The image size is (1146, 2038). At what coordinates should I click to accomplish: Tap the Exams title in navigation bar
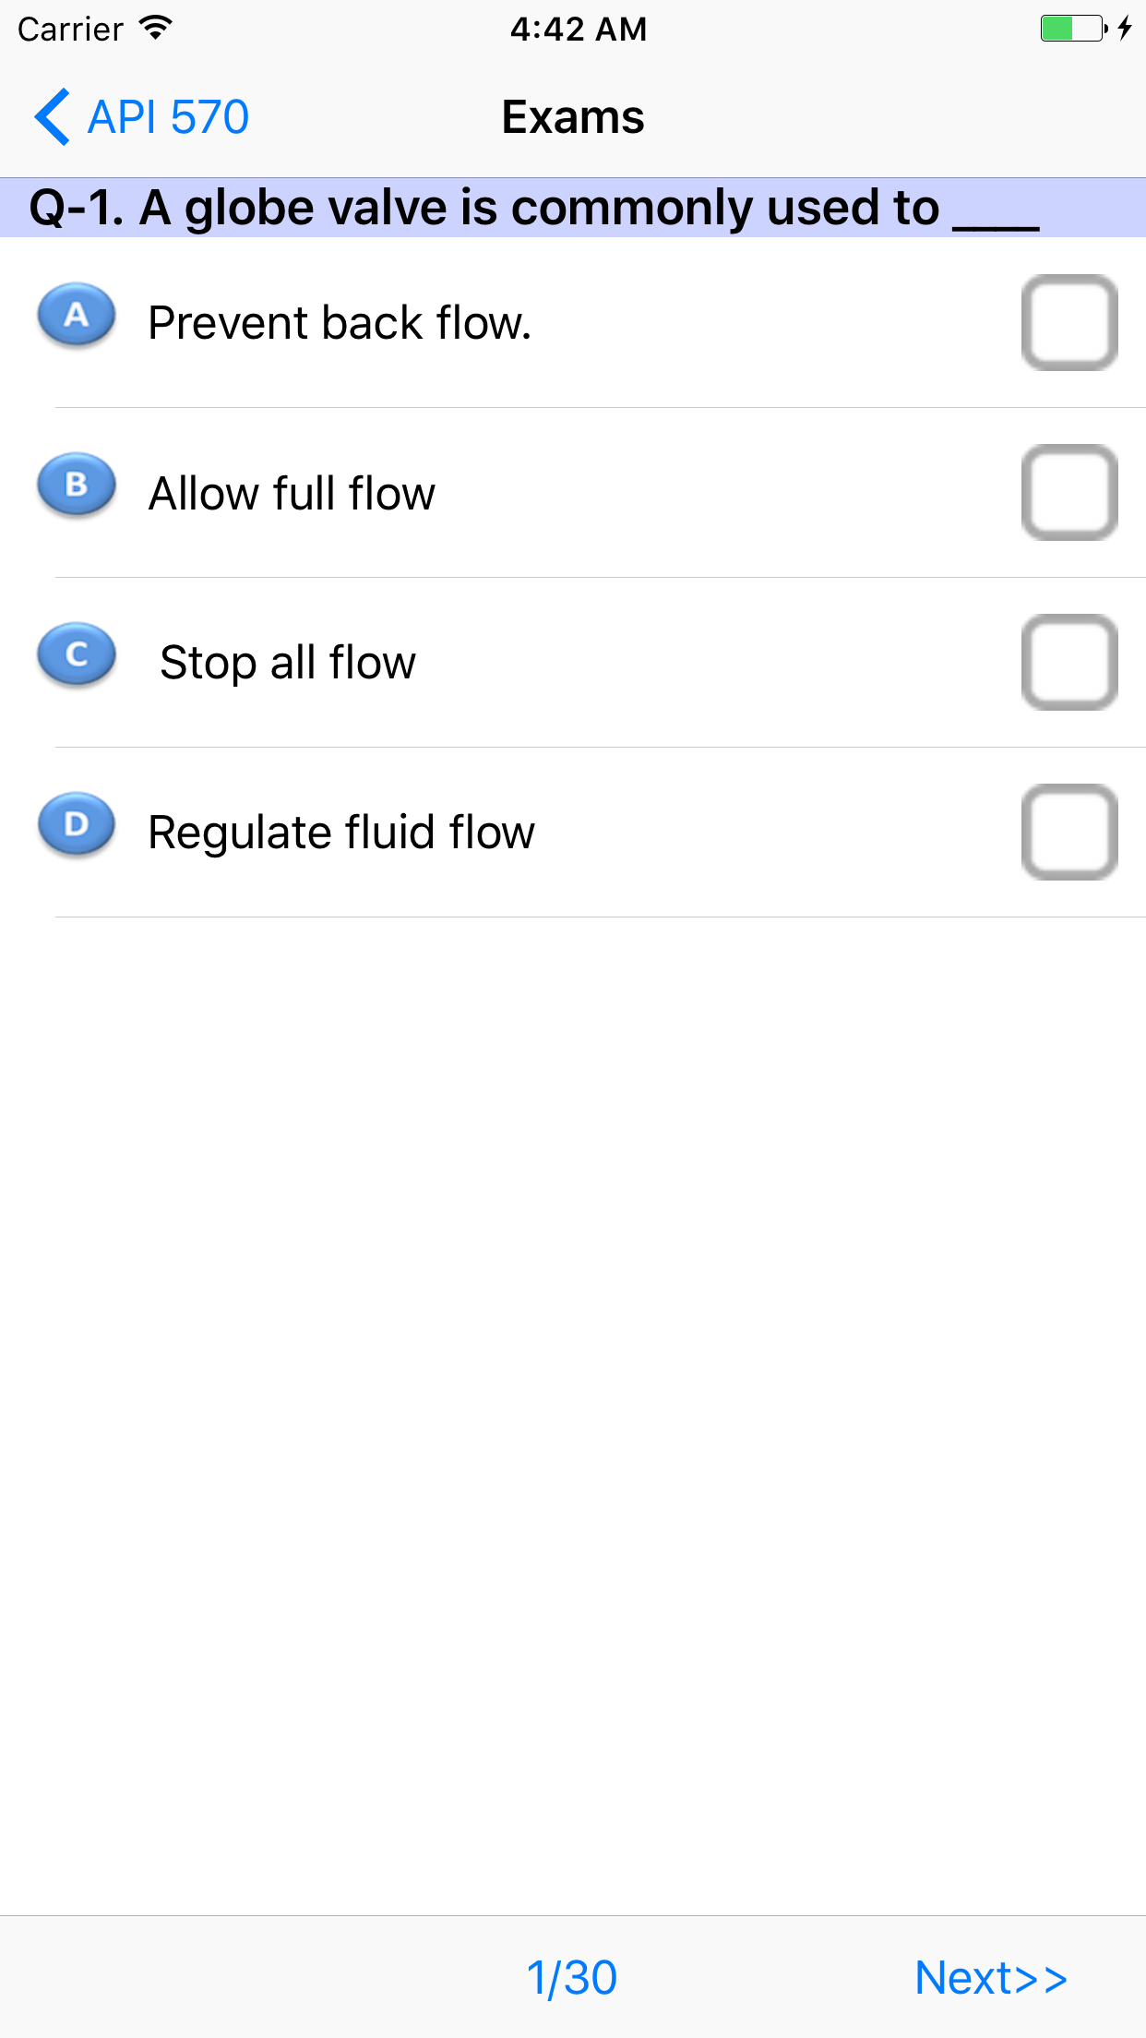(573, 117)
